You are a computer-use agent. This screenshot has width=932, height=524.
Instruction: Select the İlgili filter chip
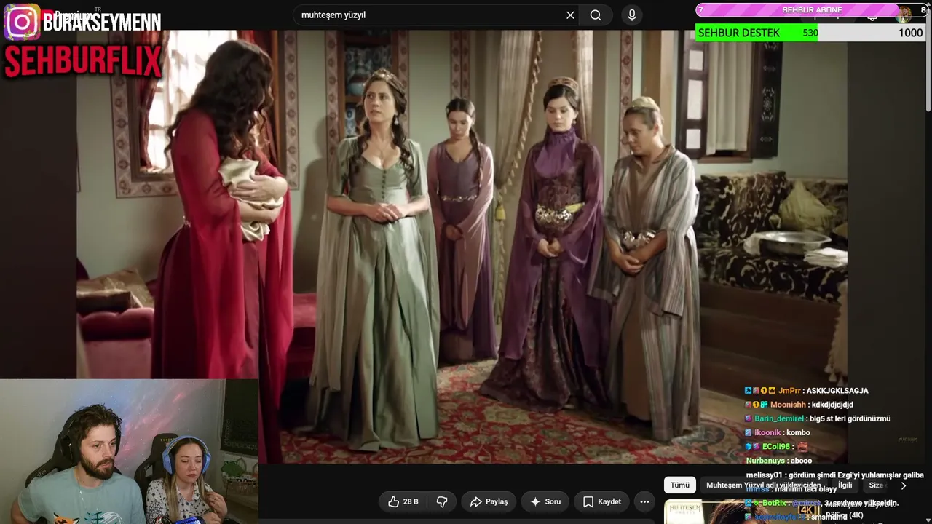coord(845,485)
